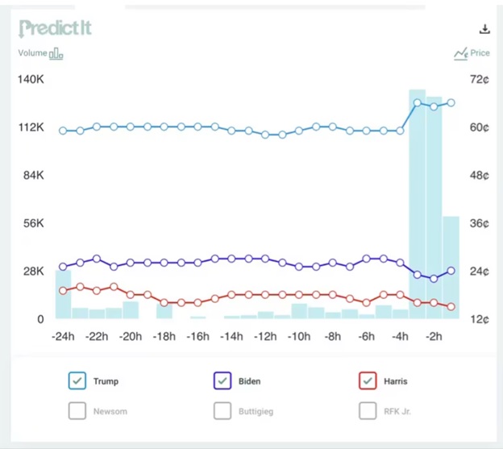Uncheck the Harris checkbox
Viewport: 503px width, 449px height.
click(368, 380)
